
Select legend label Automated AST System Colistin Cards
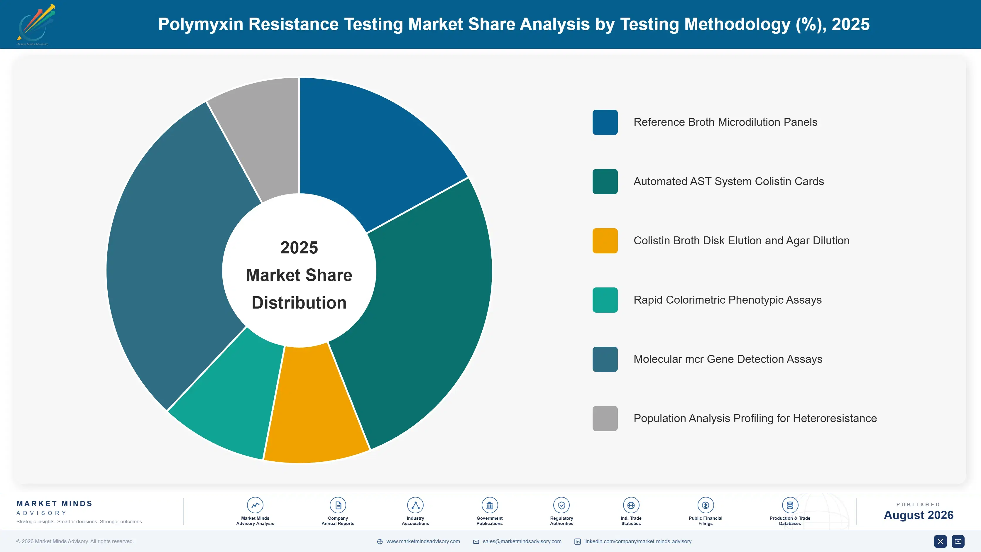[x=728, y=182]
